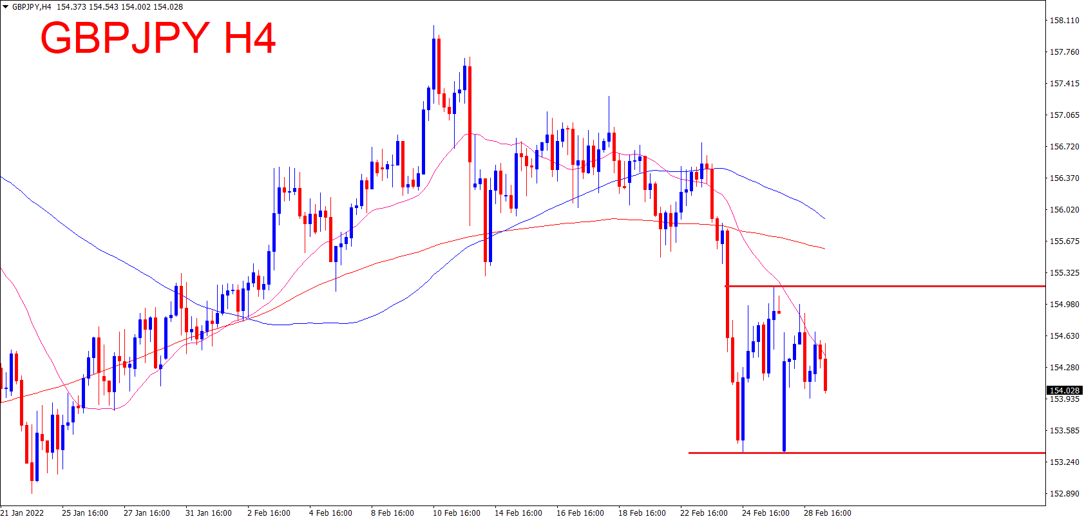The height and width of the screenshot is (519, 1084).
Task: Click price level 154.980 on the scale
Action: pos(1065,305)
